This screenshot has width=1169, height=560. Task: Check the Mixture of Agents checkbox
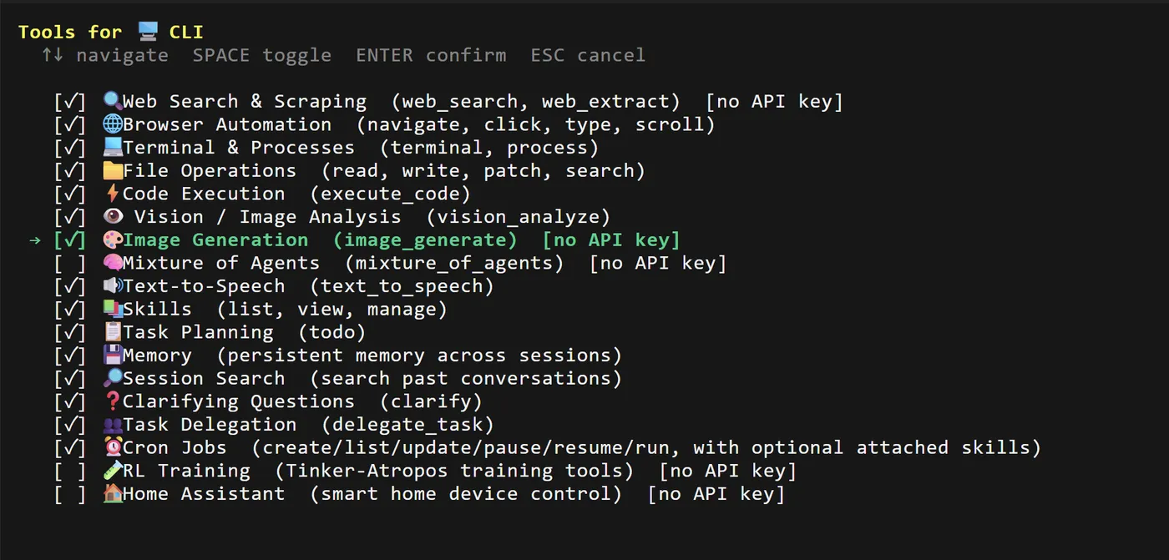tap(70, 263)
